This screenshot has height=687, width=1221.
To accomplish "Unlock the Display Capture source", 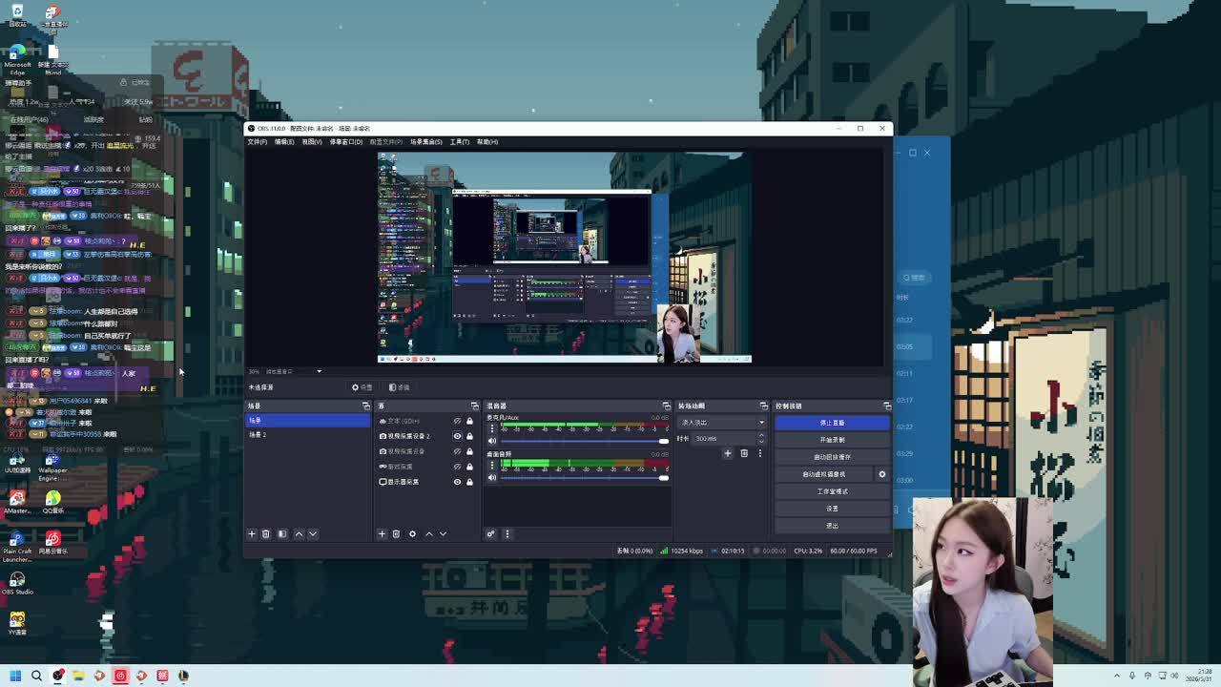I will (469, 482).
